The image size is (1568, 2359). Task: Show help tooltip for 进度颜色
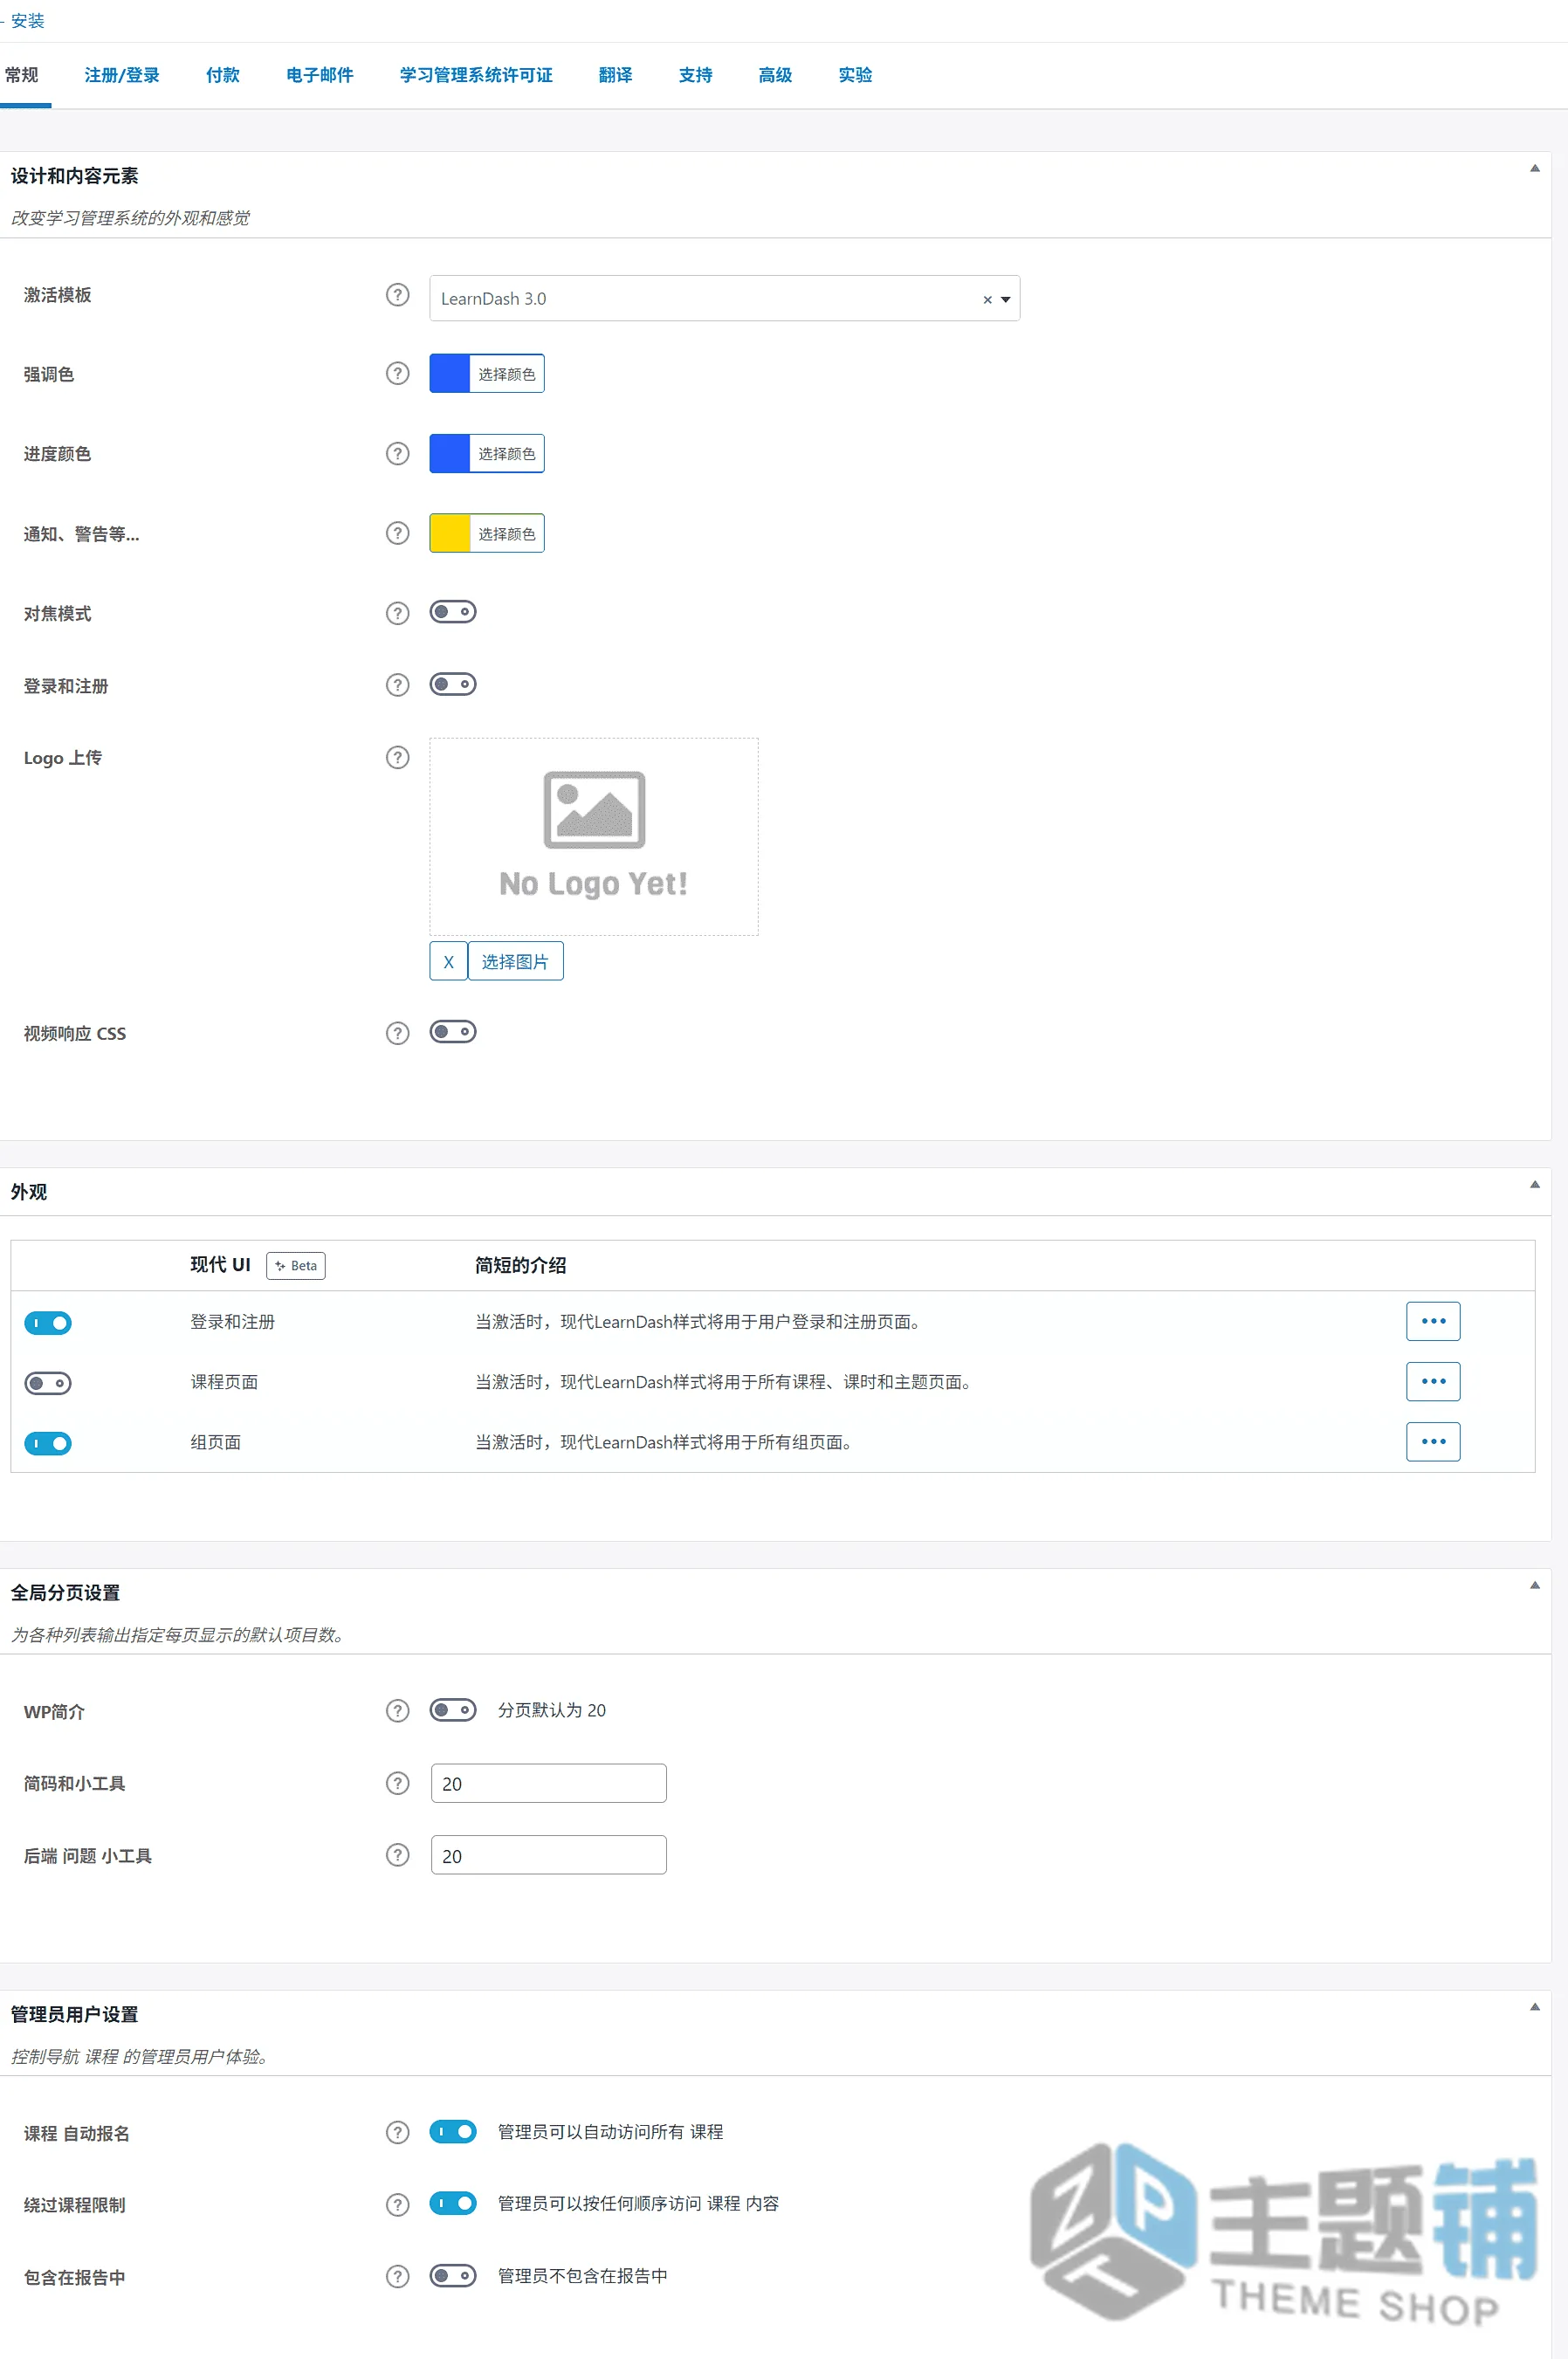coord(397,454)
